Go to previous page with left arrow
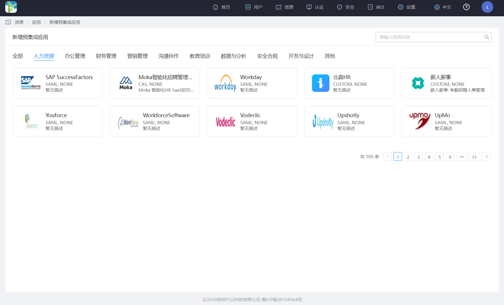 [387, 156]
